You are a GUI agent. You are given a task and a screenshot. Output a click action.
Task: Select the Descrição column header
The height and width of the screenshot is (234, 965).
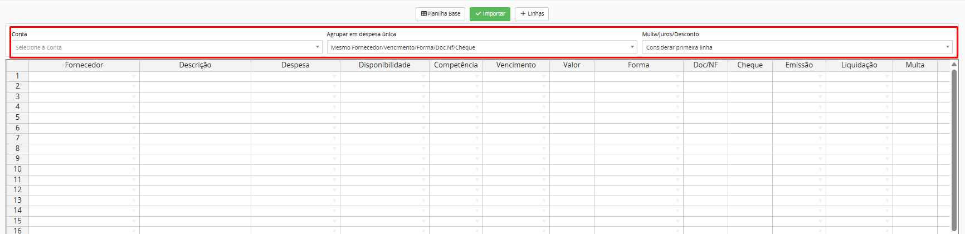(195, 65)
